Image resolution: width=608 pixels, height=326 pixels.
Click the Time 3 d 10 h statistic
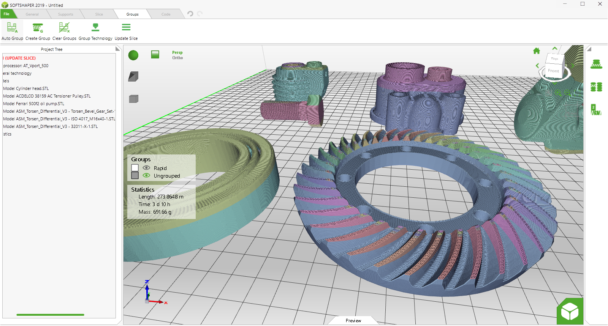(x=154, y=204)
